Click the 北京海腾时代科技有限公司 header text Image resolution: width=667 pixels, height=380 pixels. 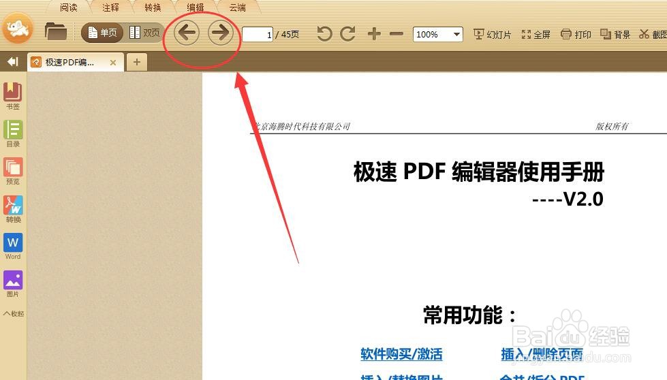[x=302, y=126]
